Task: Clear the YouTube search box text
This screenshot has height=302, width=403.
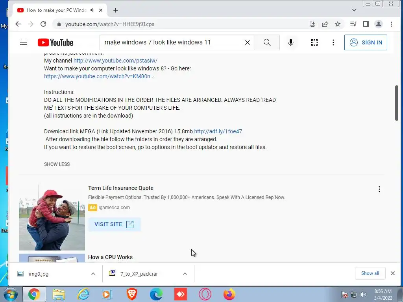Action: 248,42
